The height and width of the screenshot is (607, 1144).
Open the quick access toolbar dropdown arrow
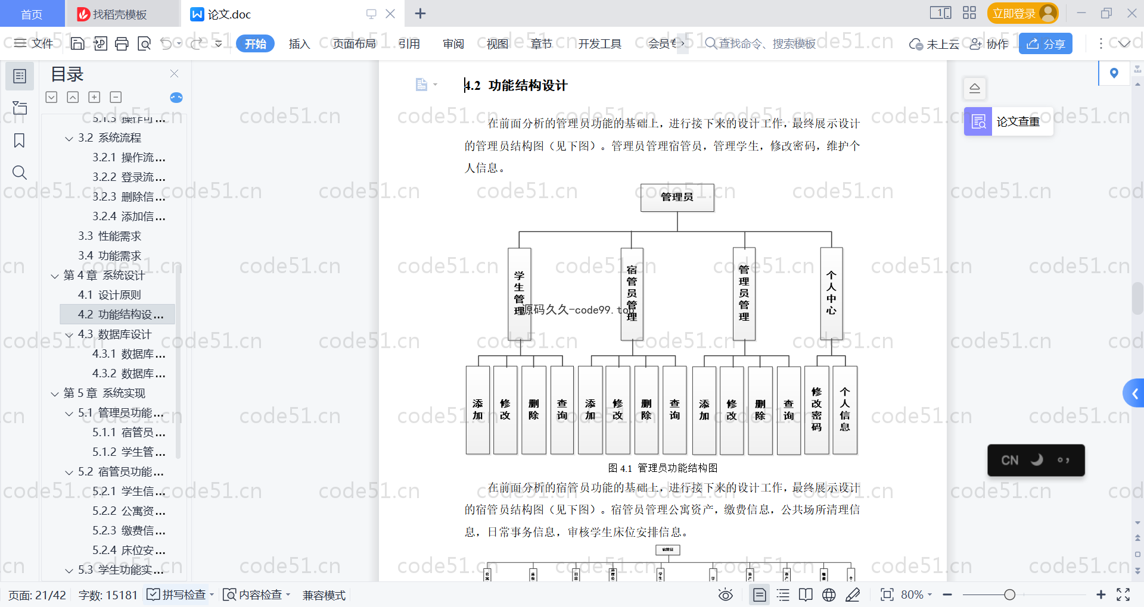(x=219, y=43)
